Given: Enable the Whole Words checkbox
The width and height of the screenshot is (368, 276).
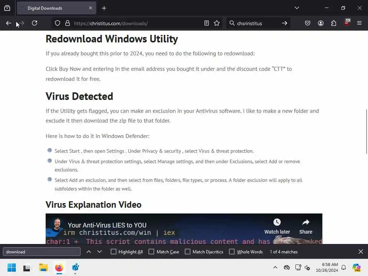Looking at the screenshot, I should (x=232, y=252).
